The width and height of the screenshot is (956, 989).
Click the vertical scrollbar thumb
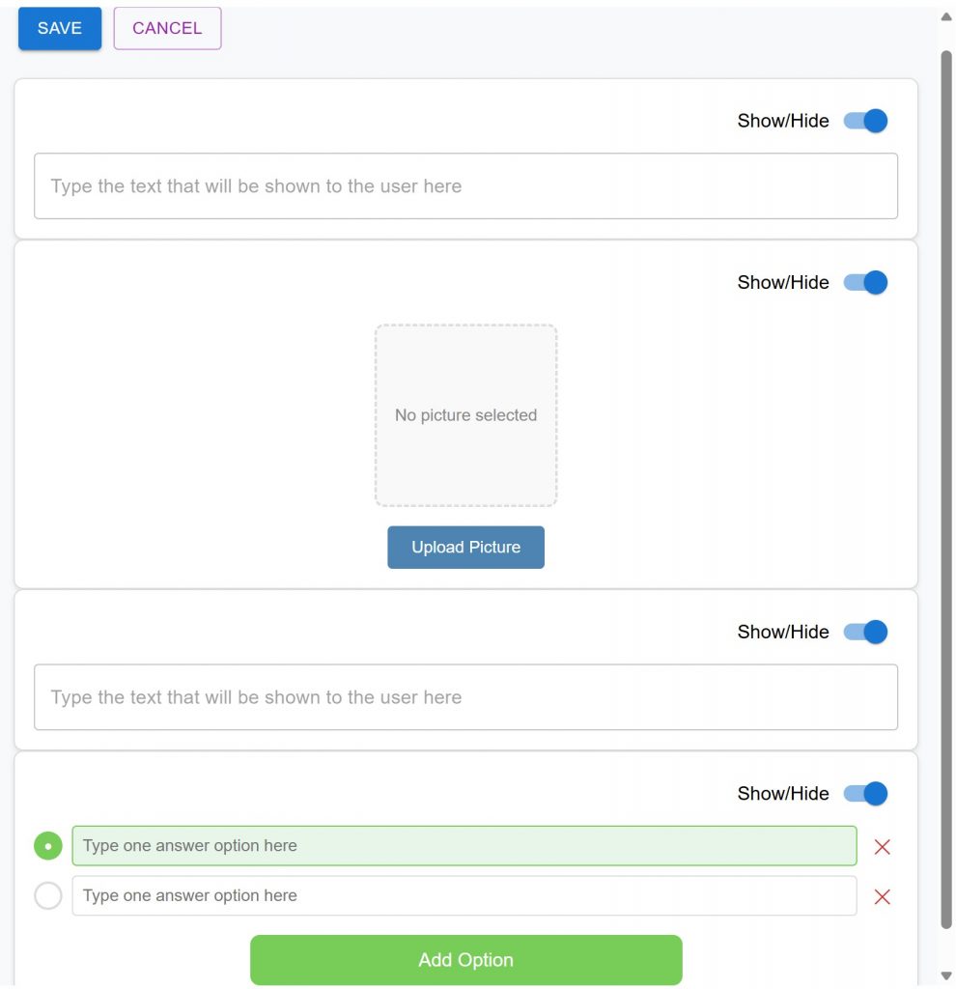coord(946,490)
